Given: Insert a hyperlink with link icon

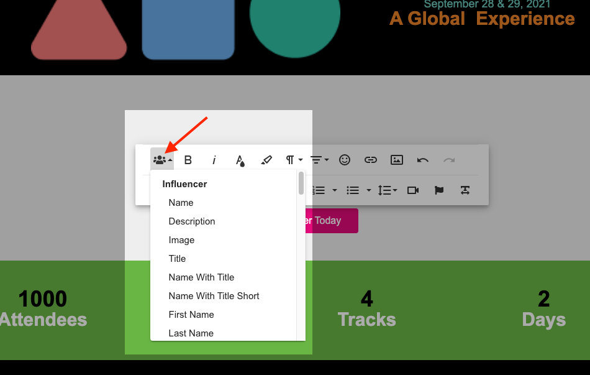Looking at the screenshot, I should click(x=371, y=160).
